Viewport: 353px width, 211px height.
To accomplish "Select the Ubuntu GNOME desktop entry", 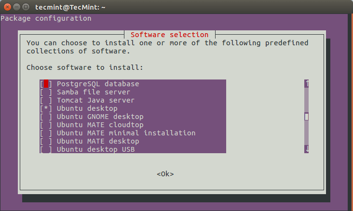I will coord(100,117).
